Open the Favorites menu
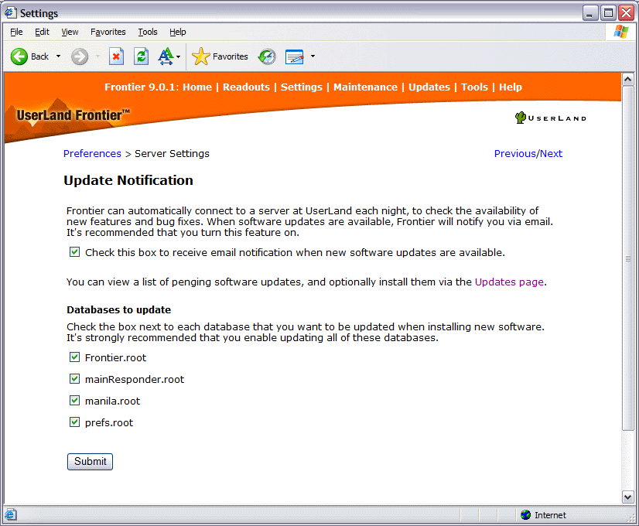639x526 pixels. (x=108, y=32)
